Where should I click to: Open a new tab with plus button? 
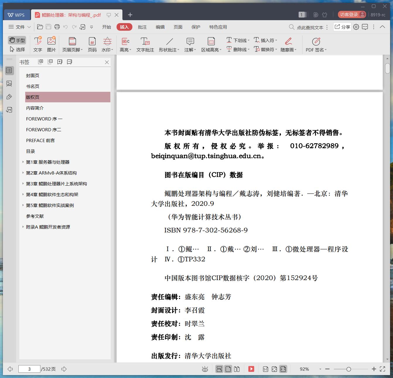click(x=130, y=15)
